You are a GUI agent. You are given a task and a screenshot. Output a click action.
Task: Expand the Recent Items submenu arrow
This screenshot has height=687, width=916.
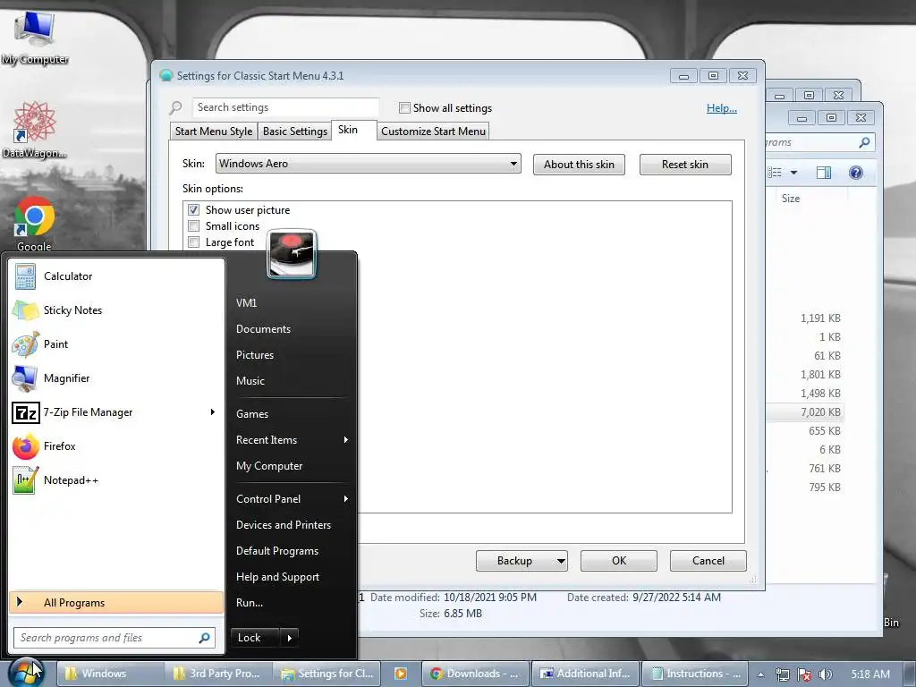(x=346, y=440)
